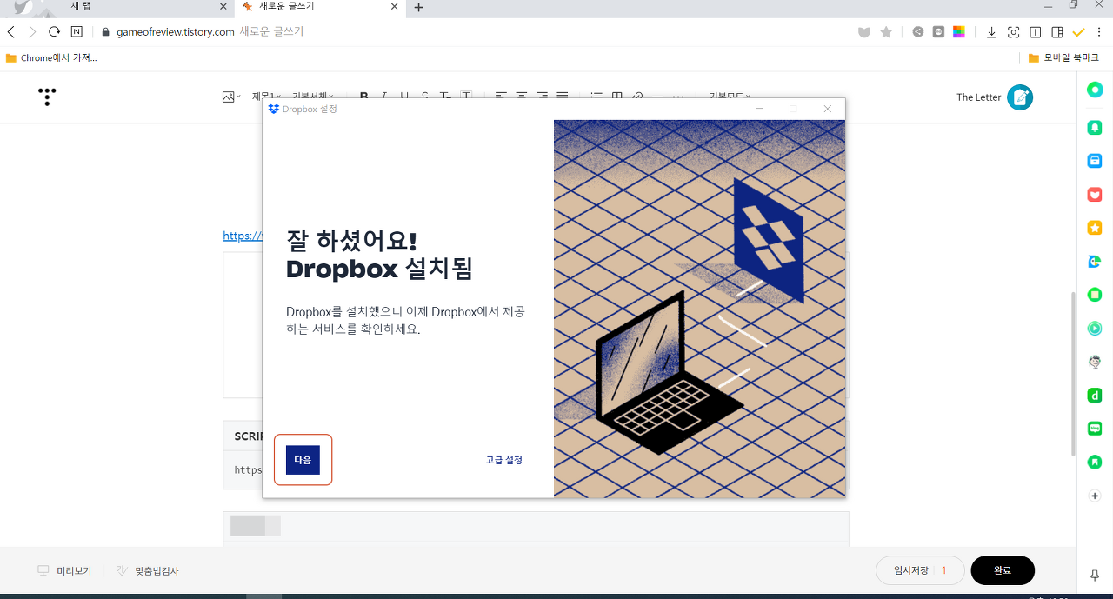1113x599 pixels.
Task: Open the image insert dropdown in editor
Action: pyautogui.click(x=231, y=97)
